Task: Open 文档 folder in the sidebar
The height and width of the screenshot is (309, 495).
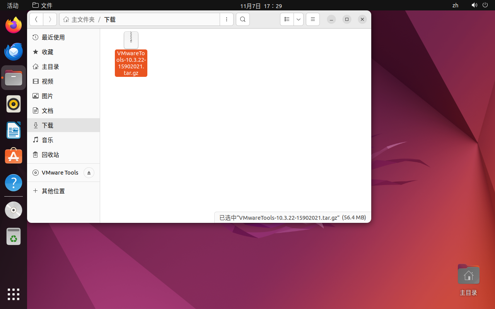Action: [x=63, y=111]
